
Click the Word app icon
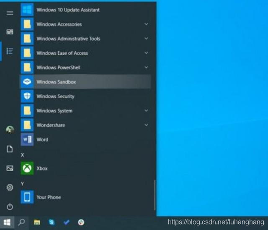27,139
